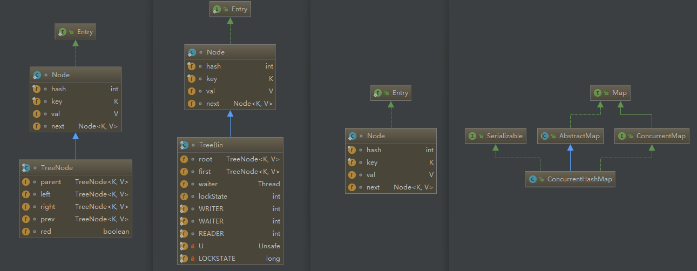
Task: Select the TreeBin class title text
Action: click(211, 145)
